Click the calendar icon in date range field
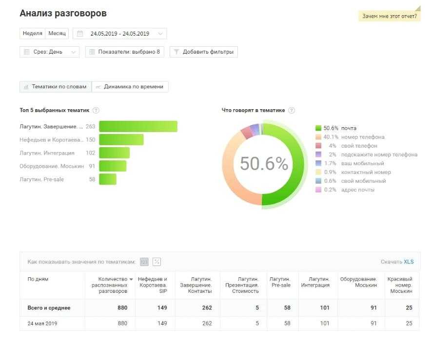The image size is (433, 344). 80,34
